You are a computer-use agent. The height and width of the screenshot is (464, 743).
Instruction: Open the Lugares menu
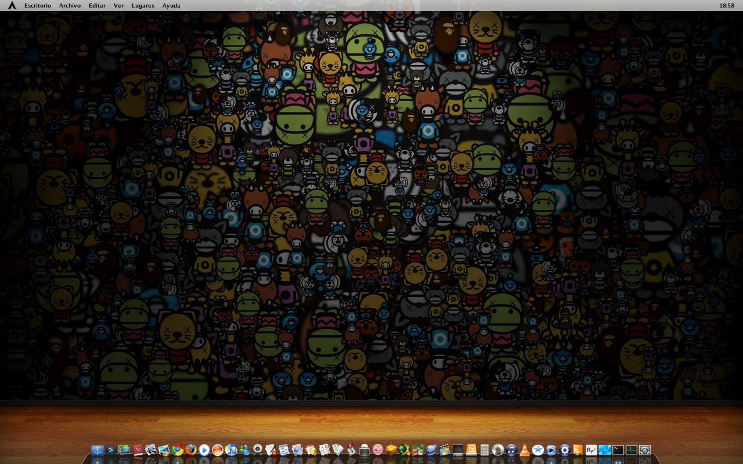143,5
